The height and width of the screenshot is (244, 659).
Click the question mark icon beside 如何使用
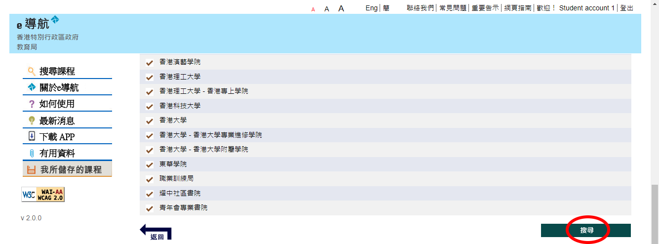(32, 104)
